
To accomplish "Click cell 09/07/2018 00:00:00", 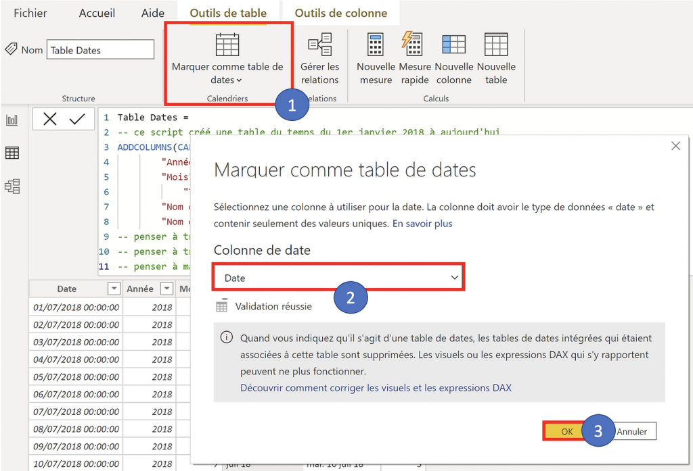I will click(76, 446).
